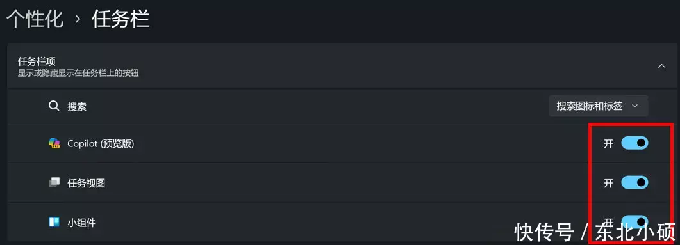The width and height of the screenshot is (680, 245).
Task: Click the breadcrumb arrow after 个性化
Action: click(78, 19)
